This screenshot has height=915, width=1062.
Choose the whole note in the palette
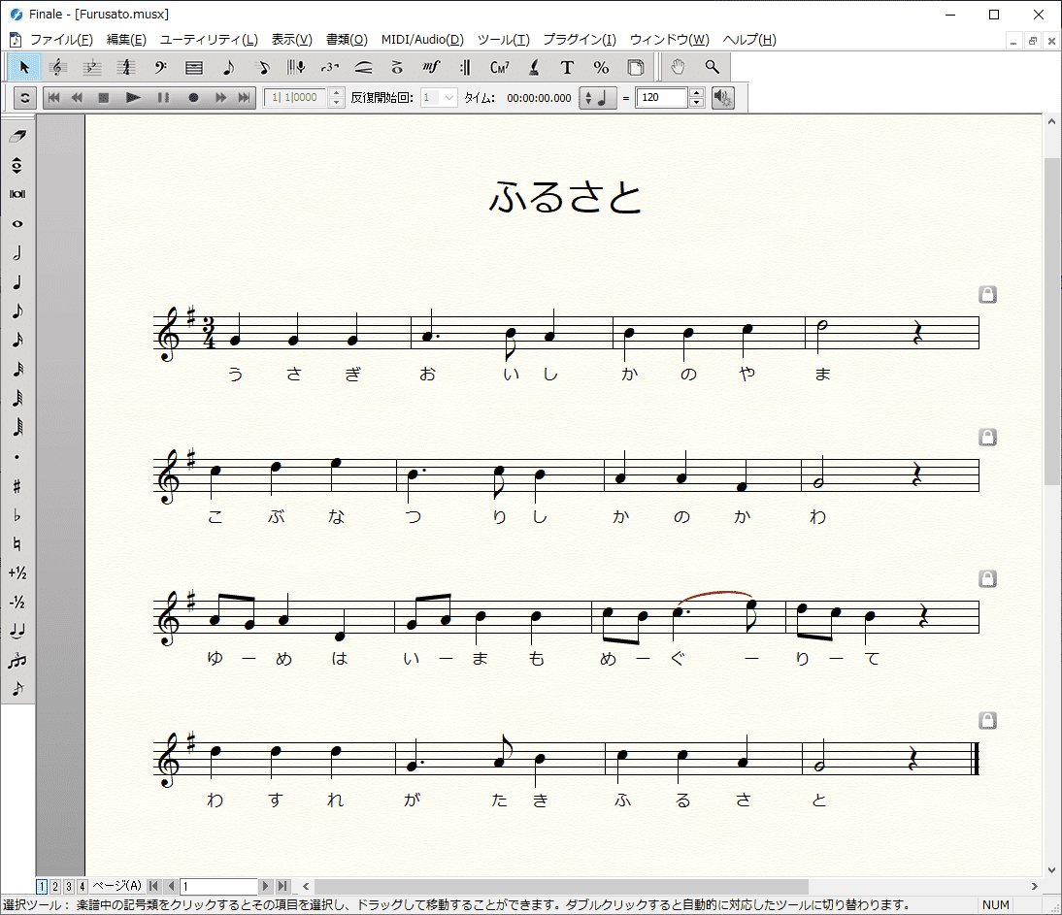[17, 224]
